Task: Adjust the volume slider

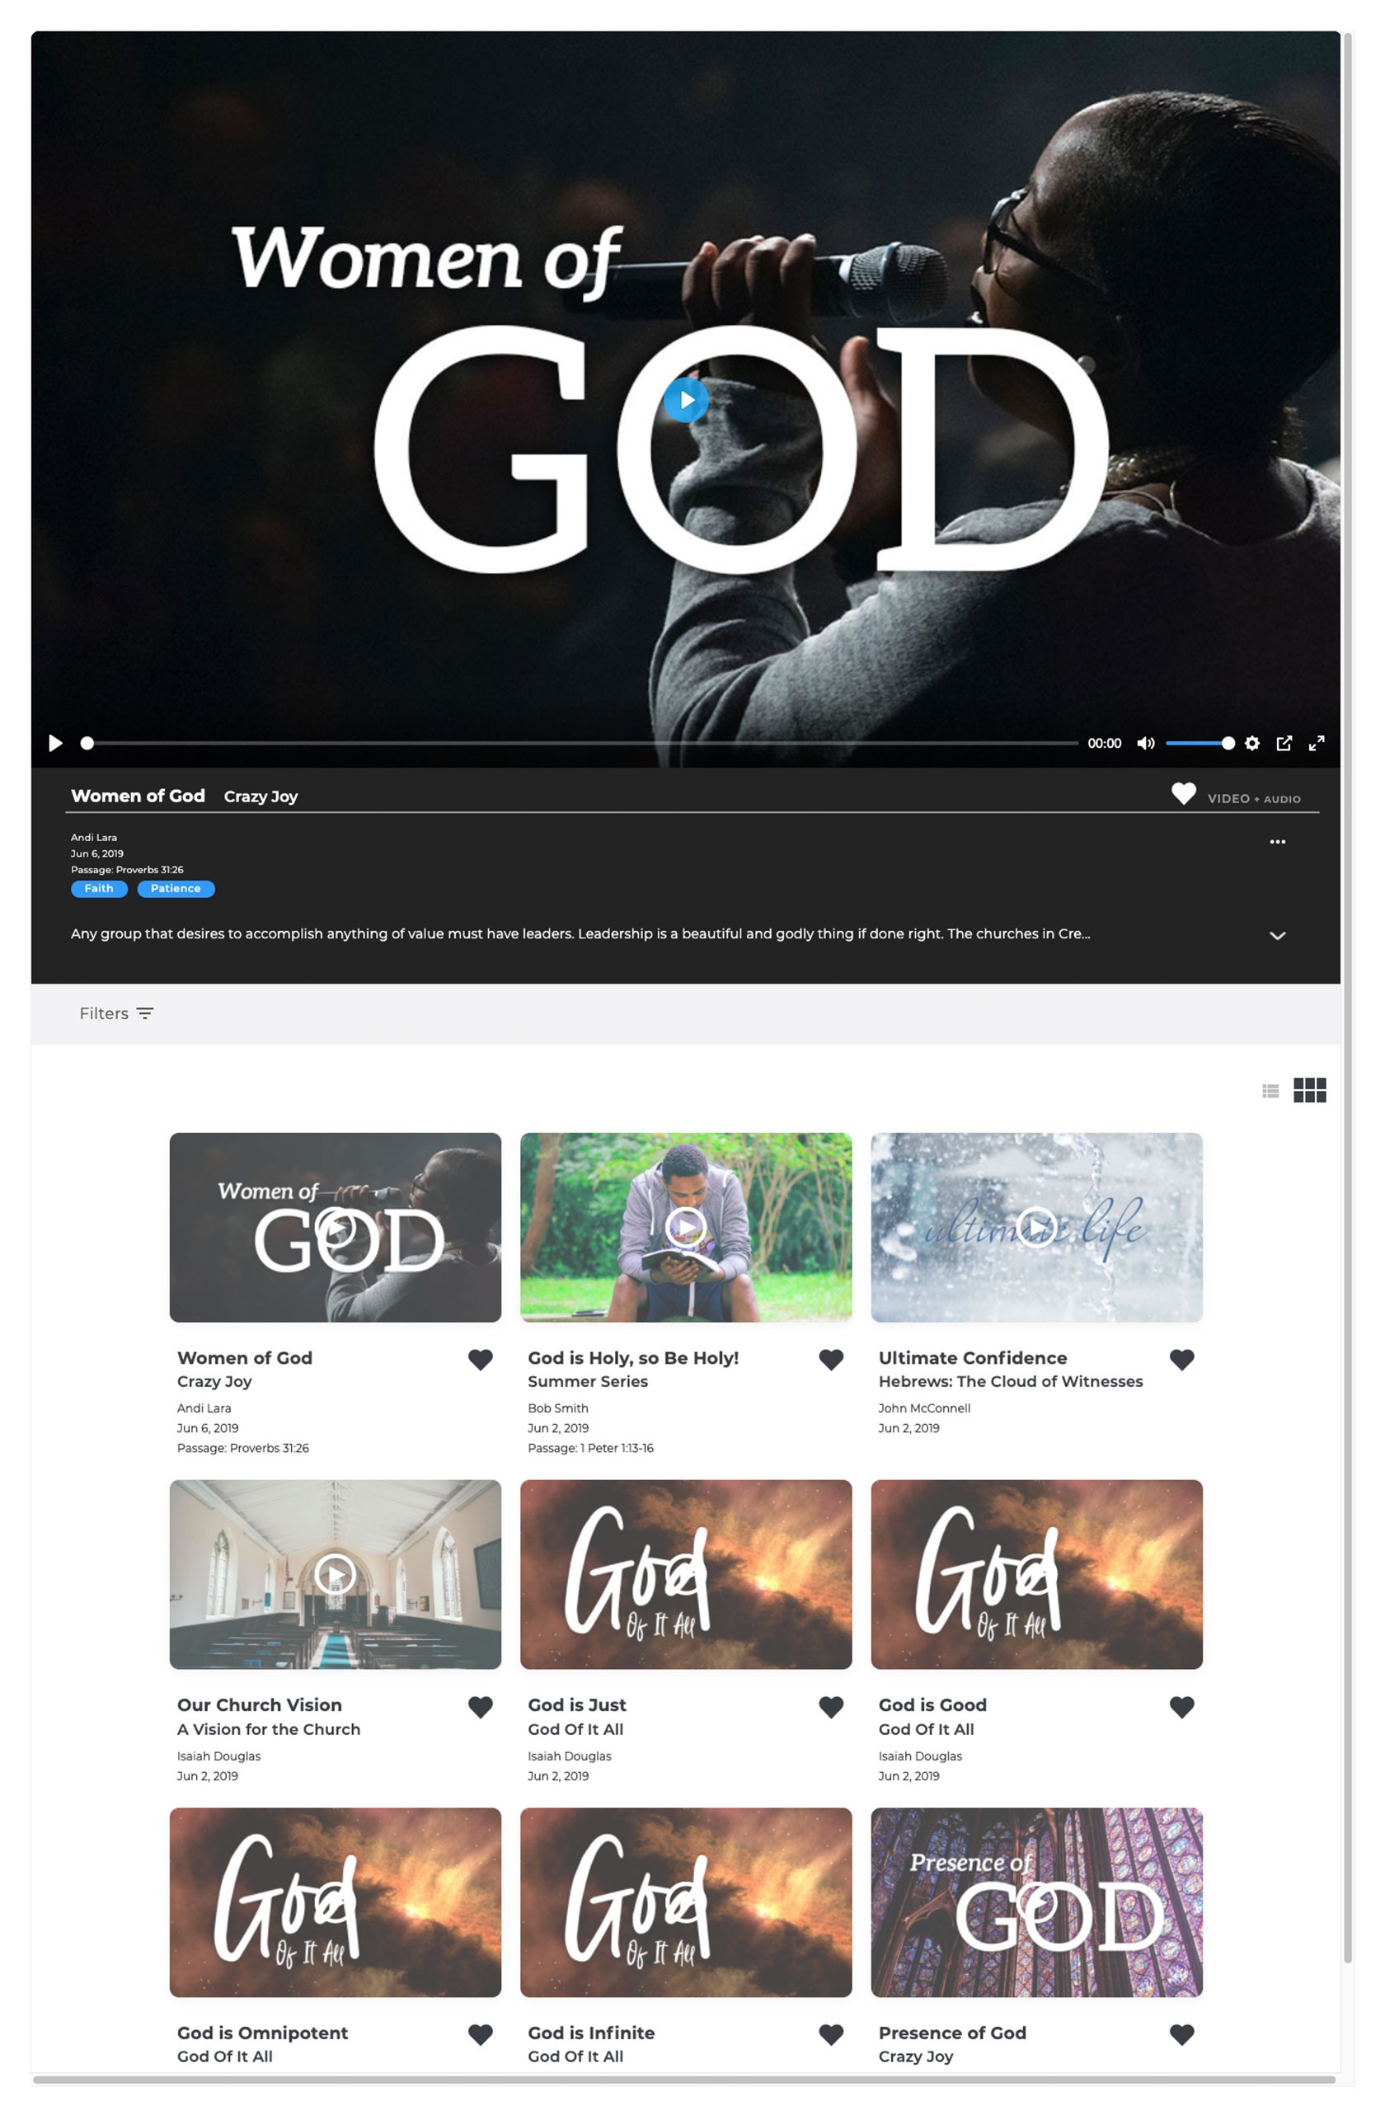Action: [1199, 743]
